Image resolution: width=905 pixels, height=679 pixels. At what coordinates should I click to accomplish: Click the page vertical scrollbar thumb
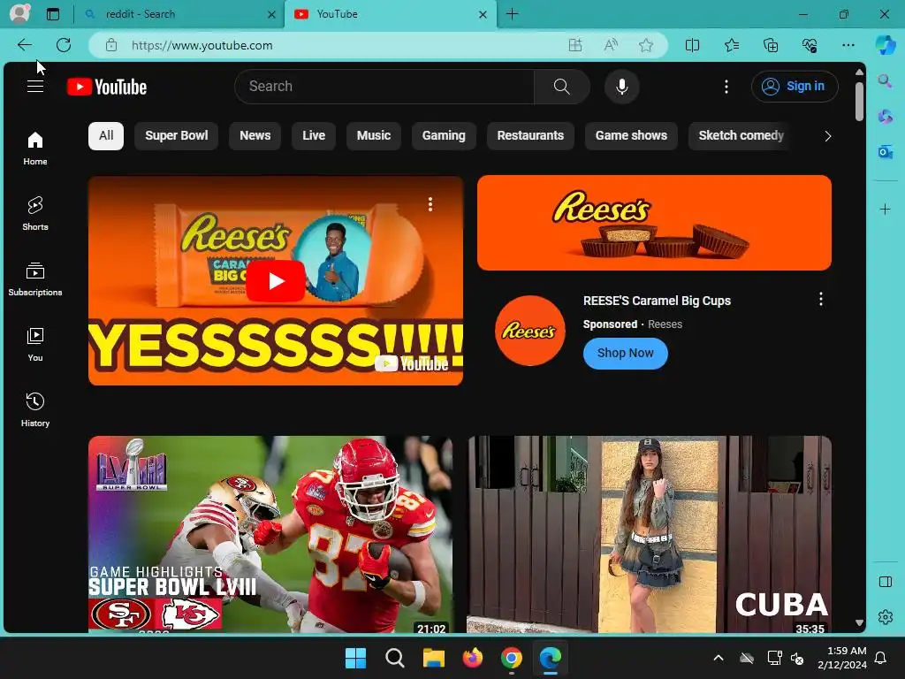pyautogui.click(x=859, y=101)
